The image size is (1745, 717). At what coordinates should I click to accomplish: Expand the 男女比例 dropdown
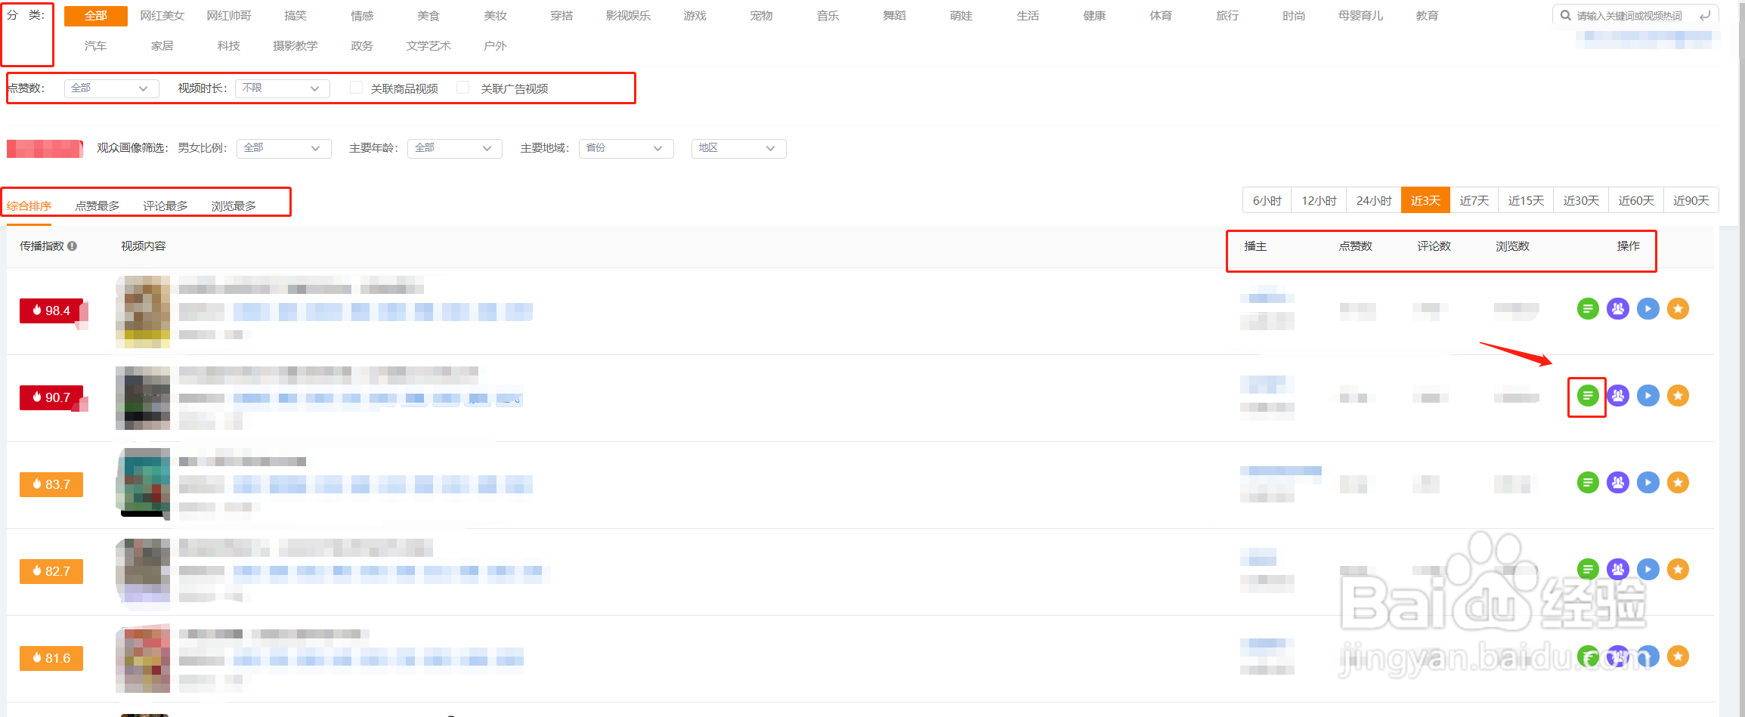pyautogui.click(x=284, y=148)
